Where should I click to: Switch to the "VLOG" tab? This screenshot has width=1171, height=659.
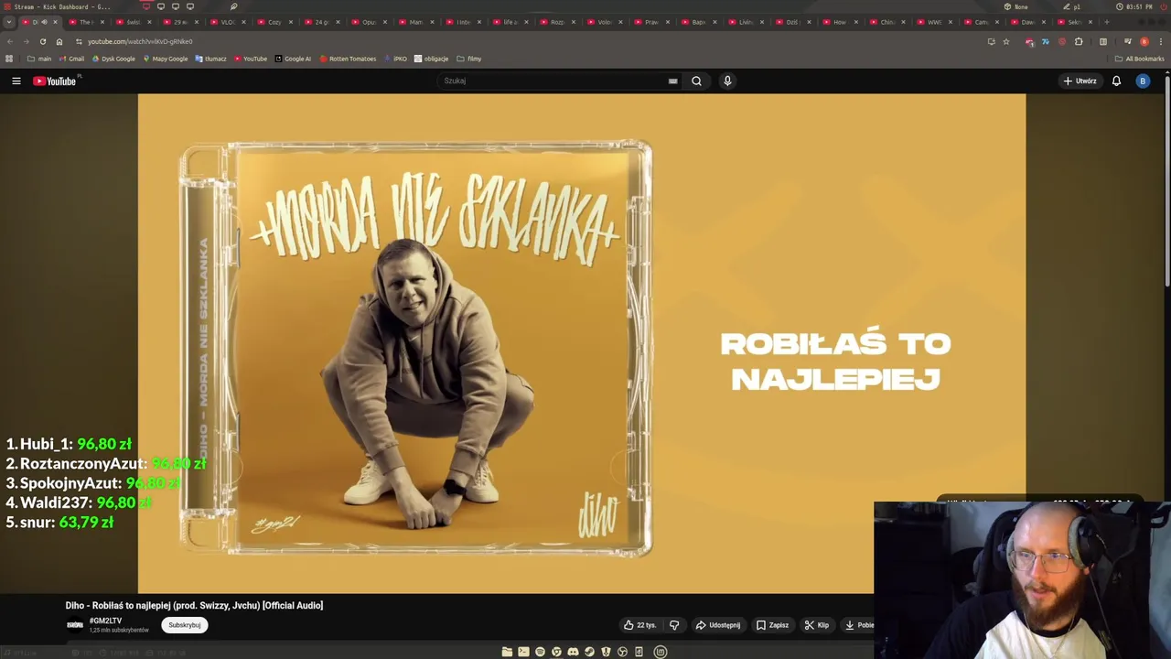(227, 22)
